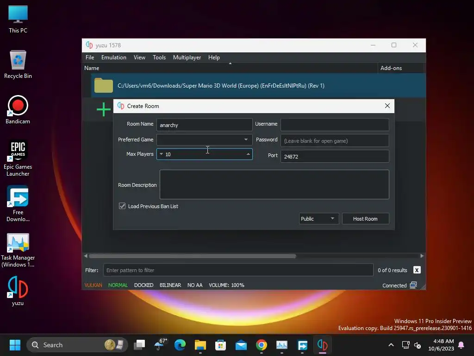Sort by the Name column header
This screenshot has width=474, height=356.
tap(230, 68)
